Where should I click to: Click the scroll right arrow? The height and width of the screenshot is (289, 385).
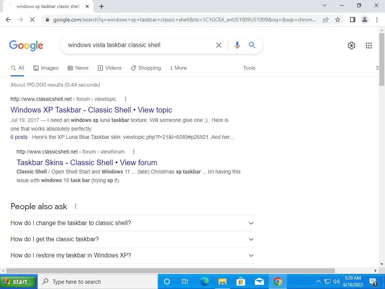376,271
